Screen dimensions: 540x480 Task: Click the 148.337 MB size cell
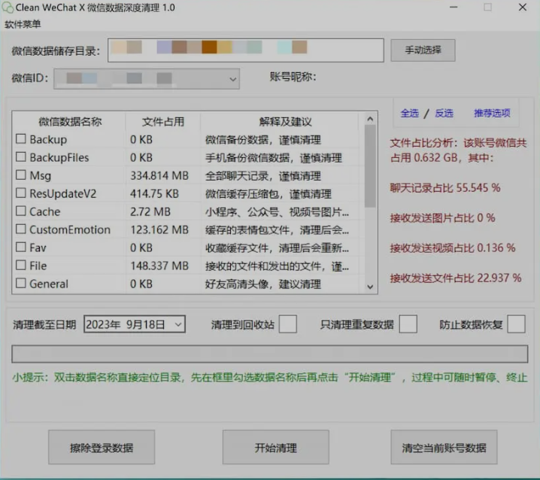159,266
